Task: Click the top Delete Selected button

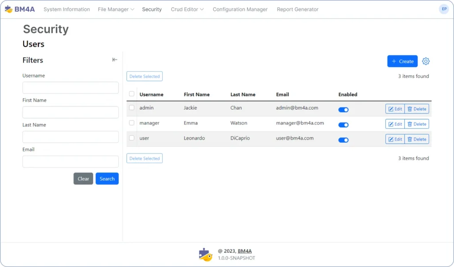Action: click(x=145, y=76)
